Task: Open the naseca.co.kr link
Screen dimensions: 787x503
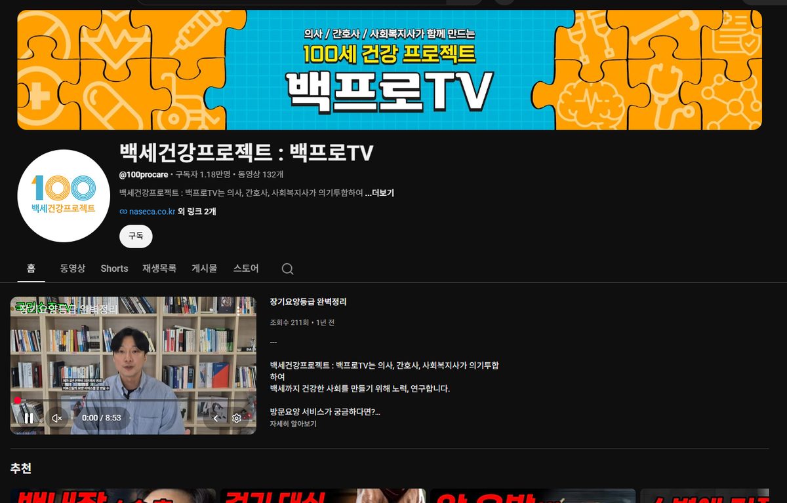Action: click(x=152, y=212)
